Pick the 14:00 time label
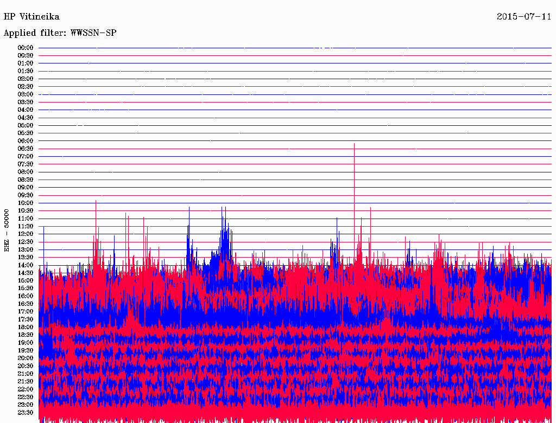The image size is (556, 423). pos(26,265)
